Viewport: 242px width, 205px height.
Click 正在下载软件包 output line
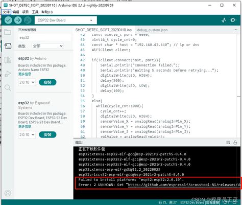click(x=92, y=149)
